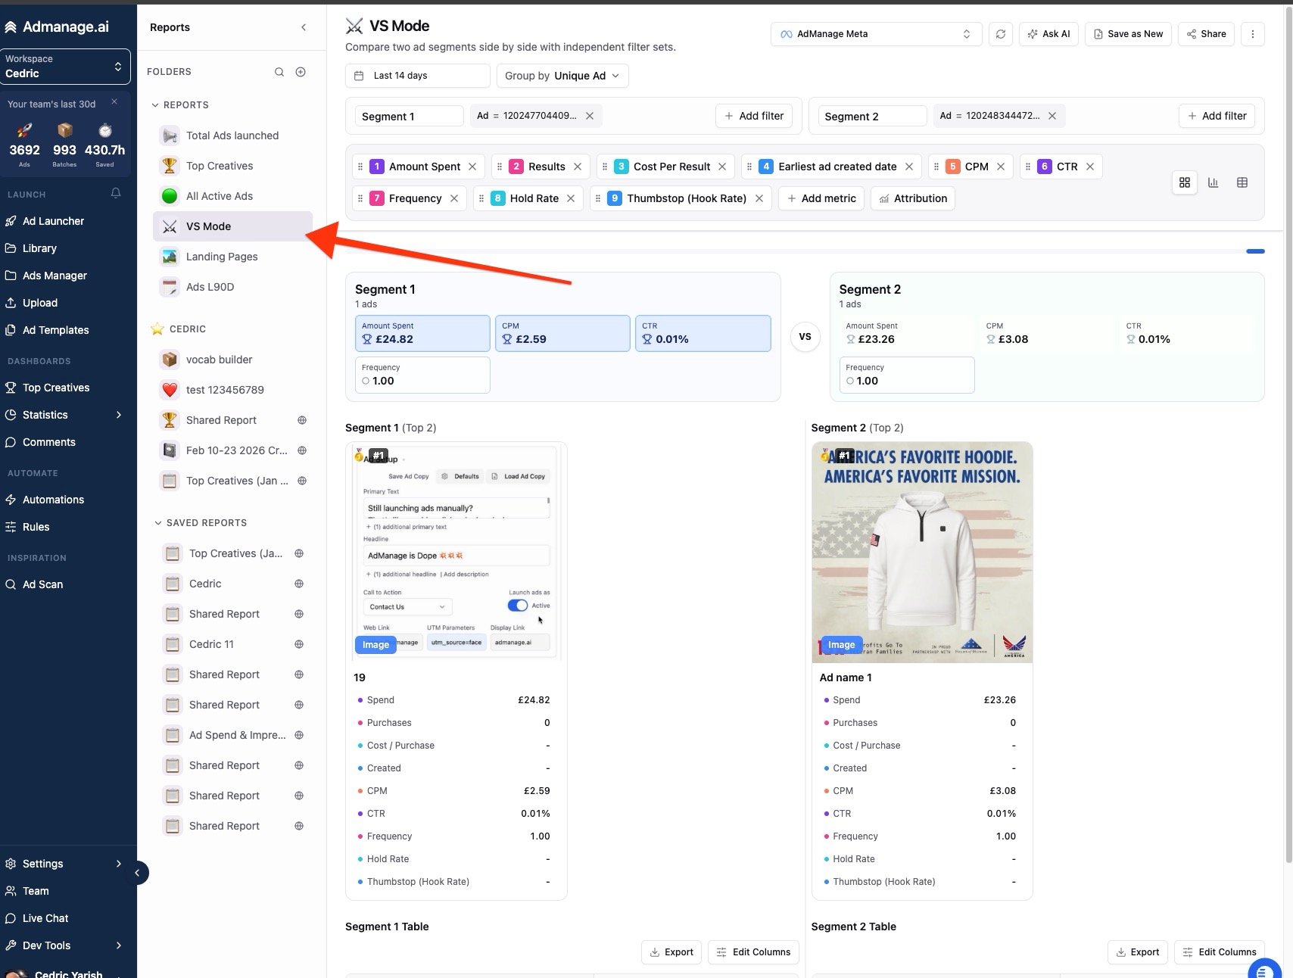1293x978 pixels.
Task: Open Ad Scan inspiration page
Action: 42,584
